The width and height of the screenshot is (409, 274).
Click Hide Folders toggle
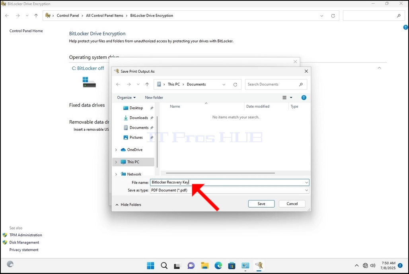(128, 205)
